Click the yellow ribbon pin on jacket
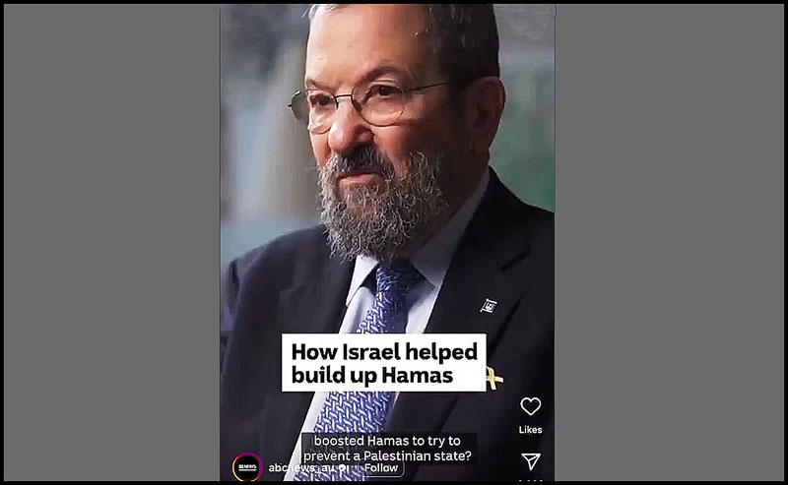This screenshot has width=788, height=485. pyautogui.click(x=493, y=378)
